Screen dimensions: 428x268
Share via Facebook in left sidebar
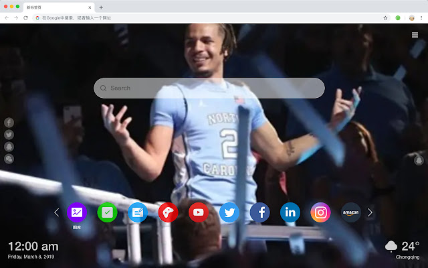(9, 123)
